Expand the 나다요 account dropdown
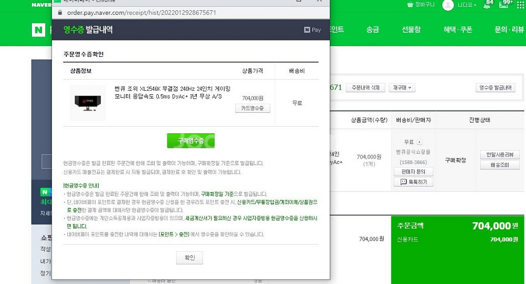 [x=467, y=5]
